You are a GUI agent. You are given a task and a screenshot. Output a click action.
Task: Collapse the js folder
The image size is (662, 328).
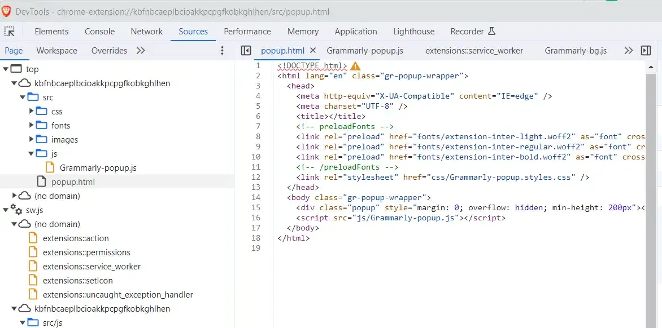pos(32,154)
